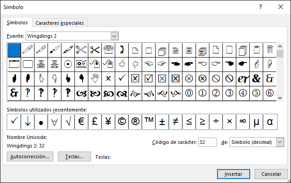
Task: Choose the euro sign from recent symbols
Action: pos(82,121)
